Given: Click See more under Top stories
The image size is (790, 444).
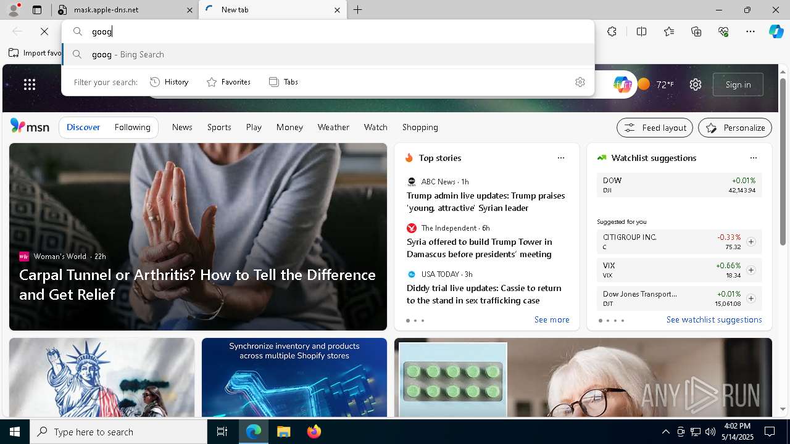Looking at the screenshot, I should pyautogui.click(x=552, y=319).
